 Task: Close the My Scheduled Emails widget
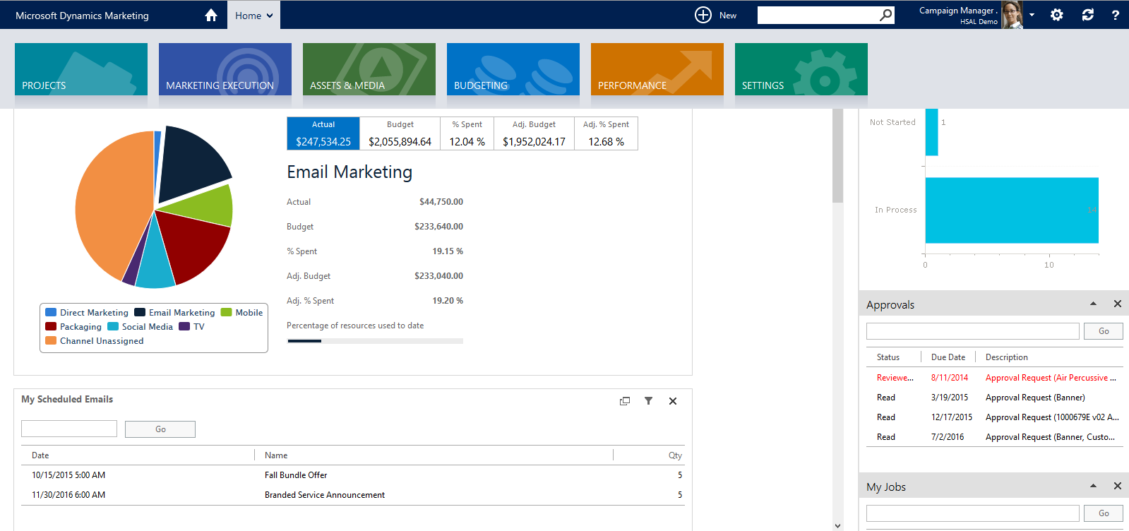pyautogui.click(x=673, y=401)
